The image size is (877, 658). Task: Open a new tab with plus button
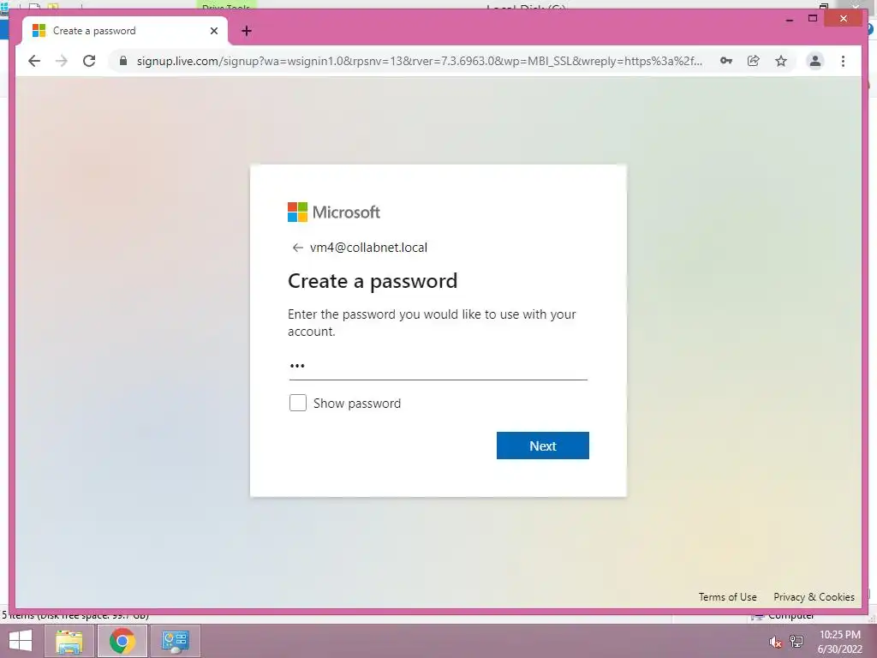[x=246, y=31]
